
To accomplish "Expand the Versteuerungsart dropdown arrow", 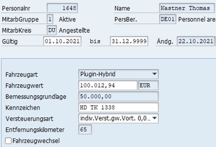I will (x=155, y=118).
